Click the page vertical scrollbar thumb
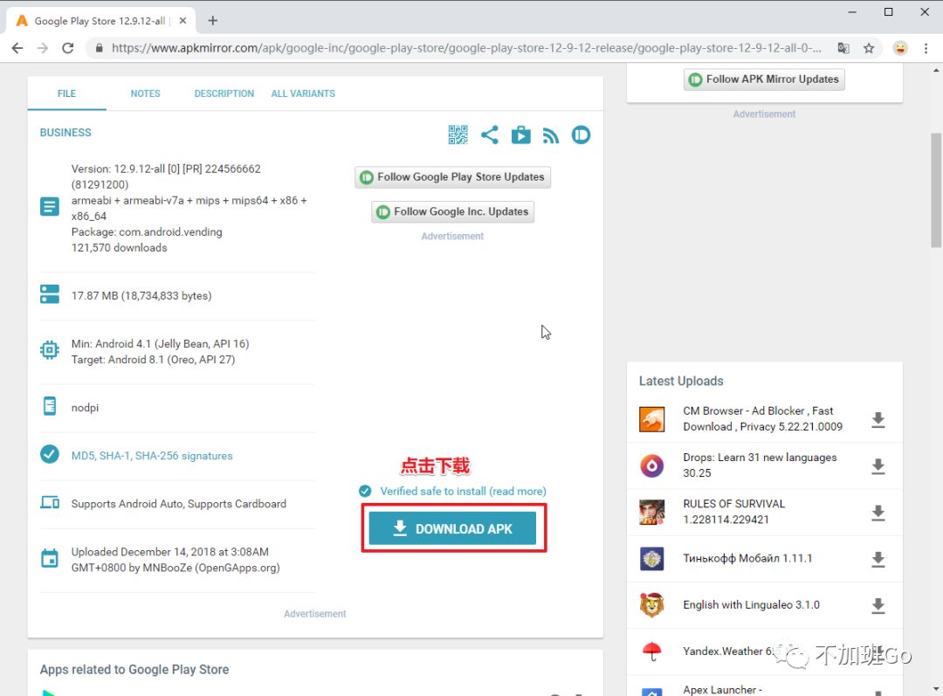 point(936,190)
